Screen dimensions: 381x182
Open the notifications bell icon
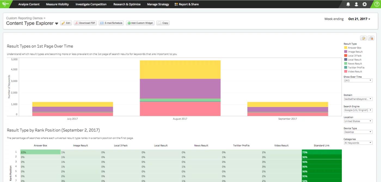(x=348, y=4)
